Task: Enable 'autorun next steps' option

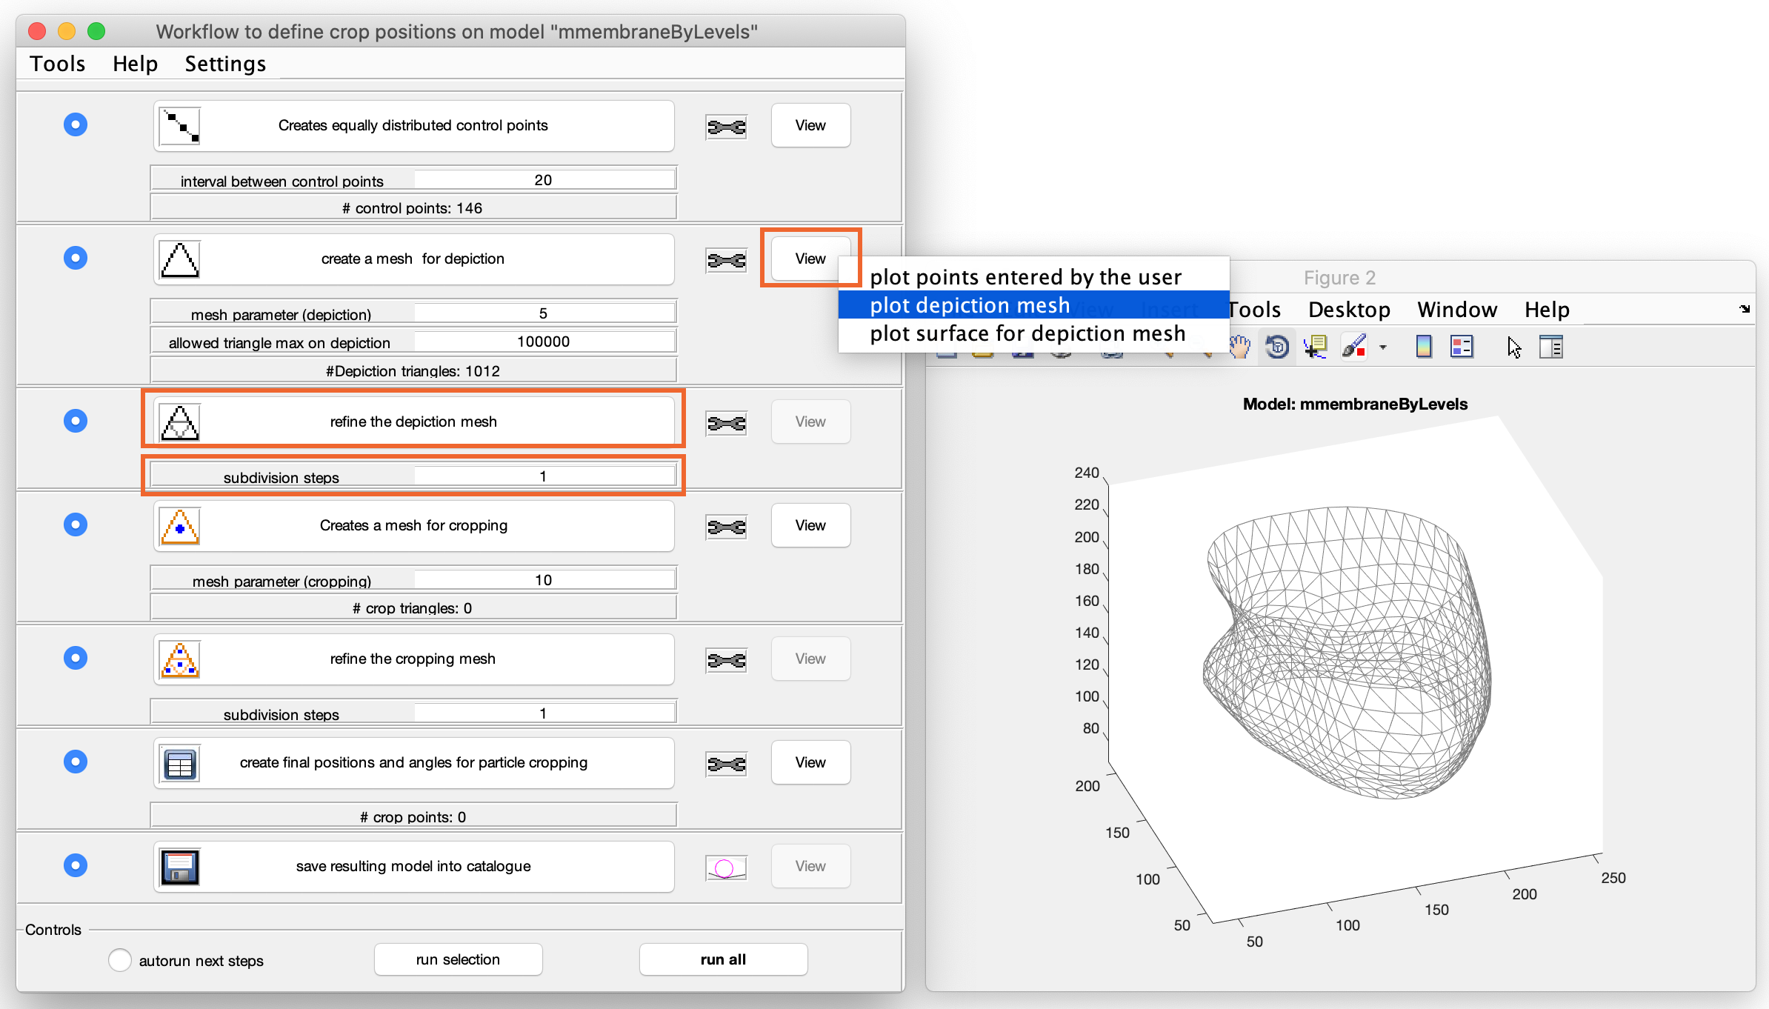Action: [120, 960]
